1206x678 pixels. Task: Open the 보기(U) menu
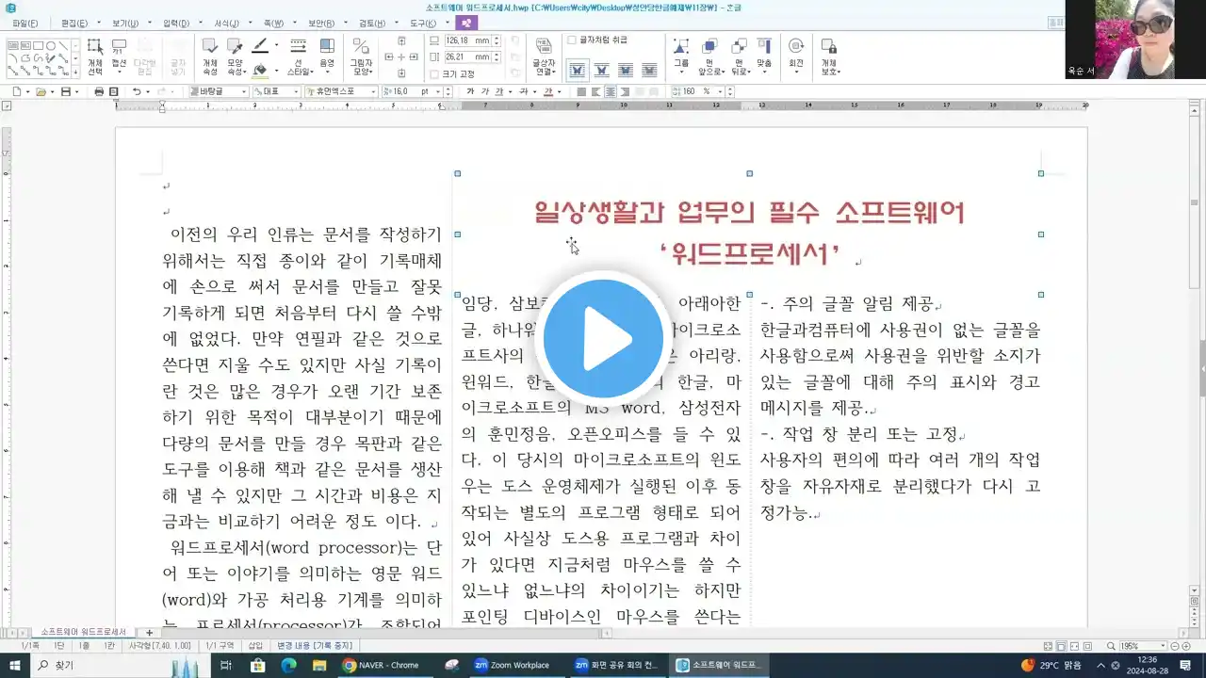[x=124, y=23]
